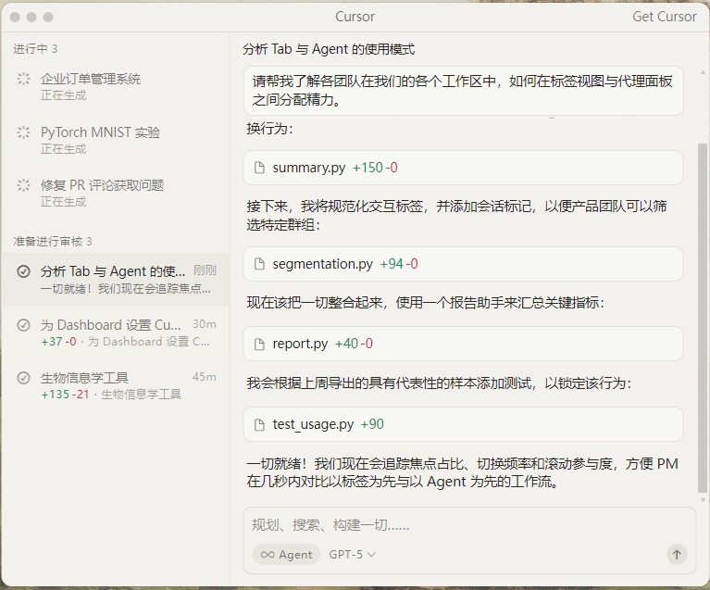Click the paragraph starting with 现在该把一切整合起来
Image resolution: width=710 pixels, height=590 pixels.
point(425,302)
